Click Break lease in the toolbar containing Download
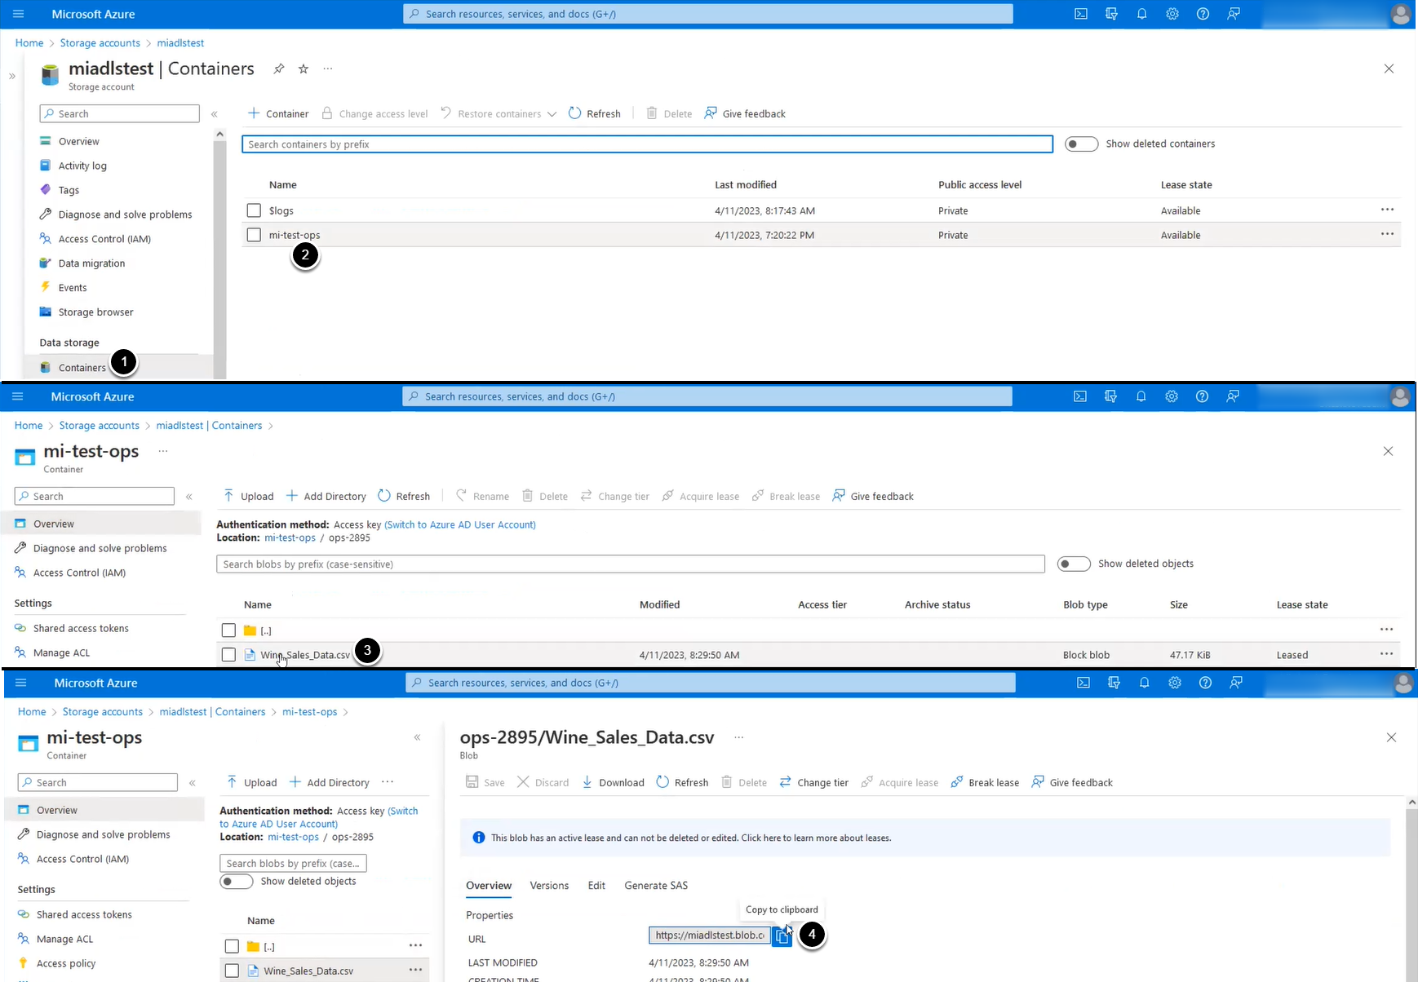Image resolution: width=1418 pixels, height=982 pixels. pos(985,782)
